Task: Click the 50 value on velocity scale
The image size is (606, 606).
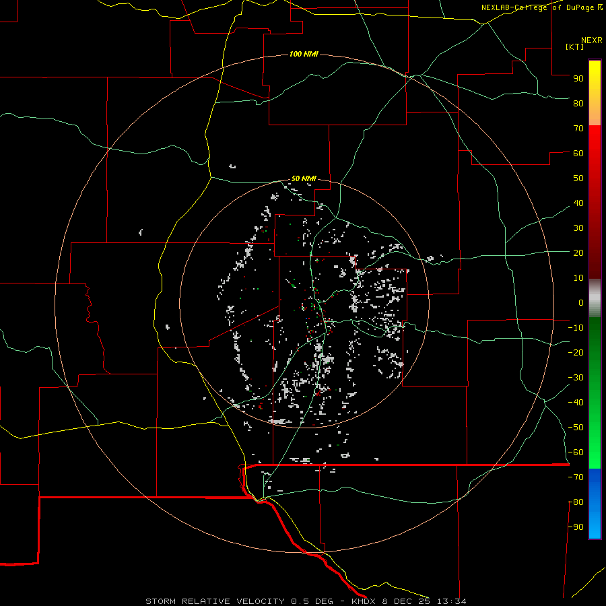Action: (578, 178)
